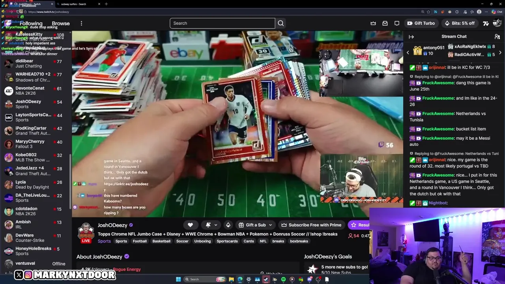Open the Browse page
Image resolution: width=505 pixels, height=284 pixels.
click(61, 23)
